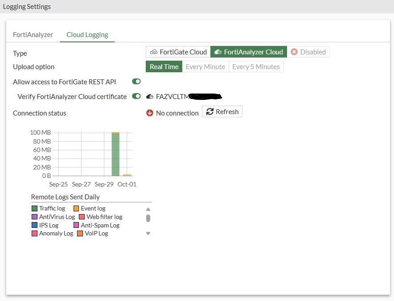
Task: Click the tall green traffic log bar
Action: click(115, 154)
